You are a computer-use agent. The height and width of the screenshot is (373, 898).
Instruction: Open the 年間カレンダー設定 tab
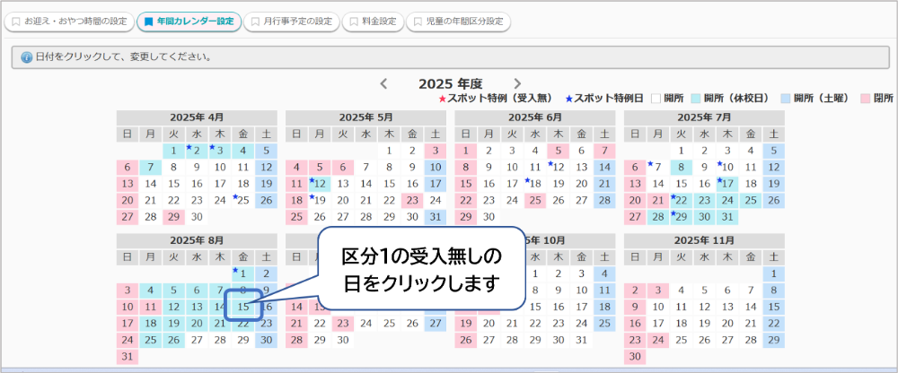tap(189, 22)
